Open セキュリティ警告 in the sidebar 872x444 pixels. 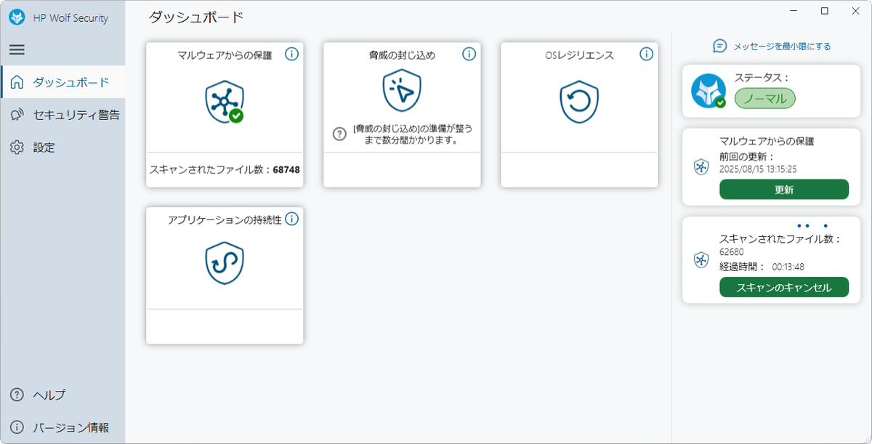[x=63, y=115]
